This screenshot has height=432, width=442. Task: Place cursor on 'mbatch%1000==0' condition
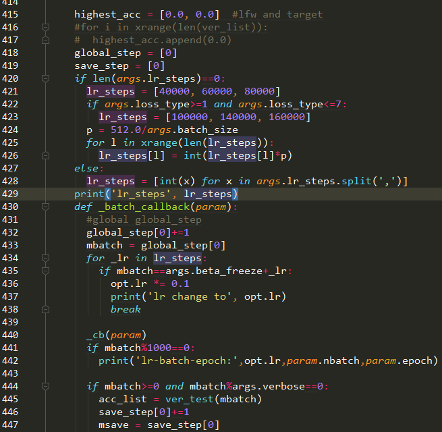click(147, 348)
